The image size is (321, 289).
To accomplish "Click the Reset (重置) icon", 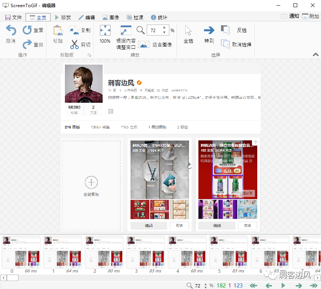I will (27, 30).
